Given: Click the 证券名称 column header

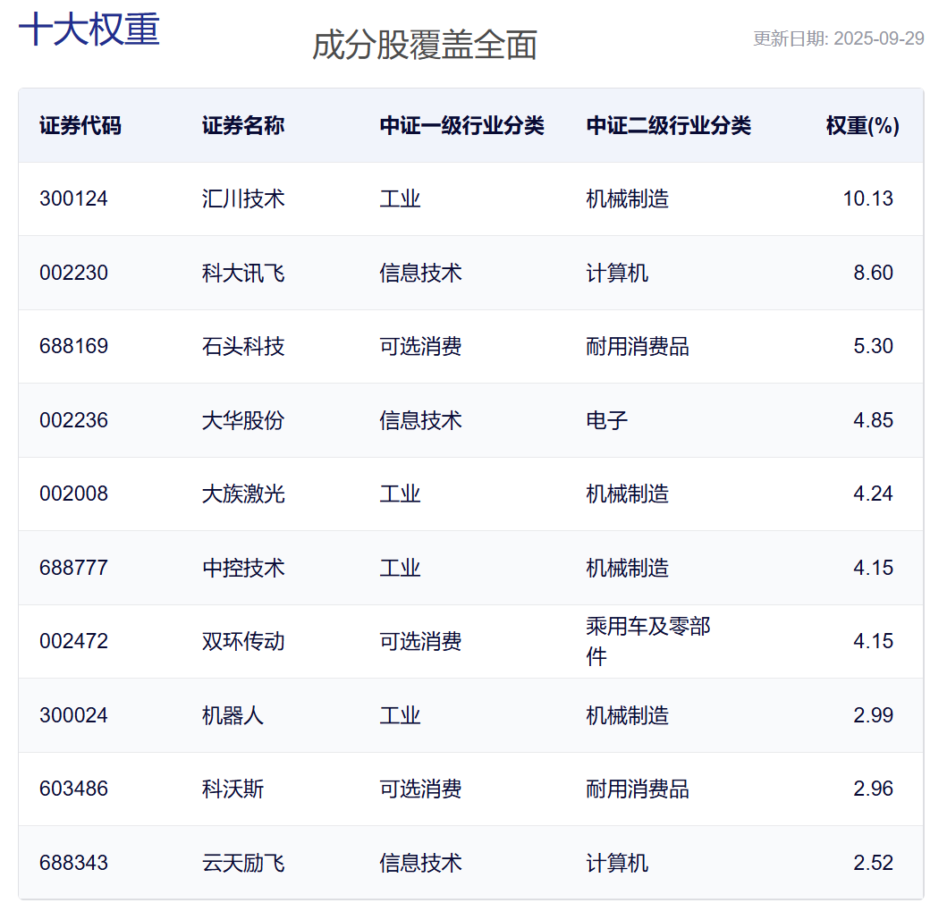Looking at the screenshot, I should click(243, 125).
